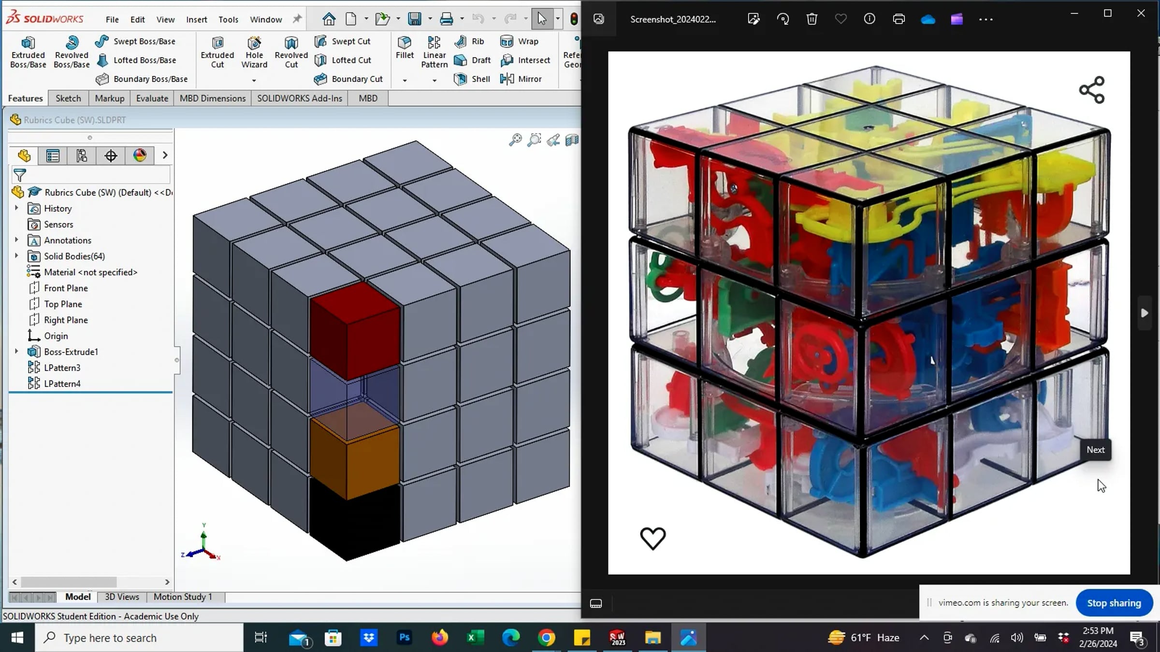Viewport: 1160px width, 652px height.
Task: Select the Swept Cut feature
Action: tap(342, 41)
